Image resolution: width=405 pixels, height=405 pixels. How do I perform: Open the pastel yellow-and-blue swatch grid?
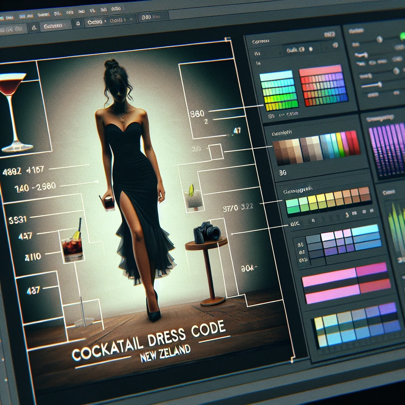click(x=358, y=324)
